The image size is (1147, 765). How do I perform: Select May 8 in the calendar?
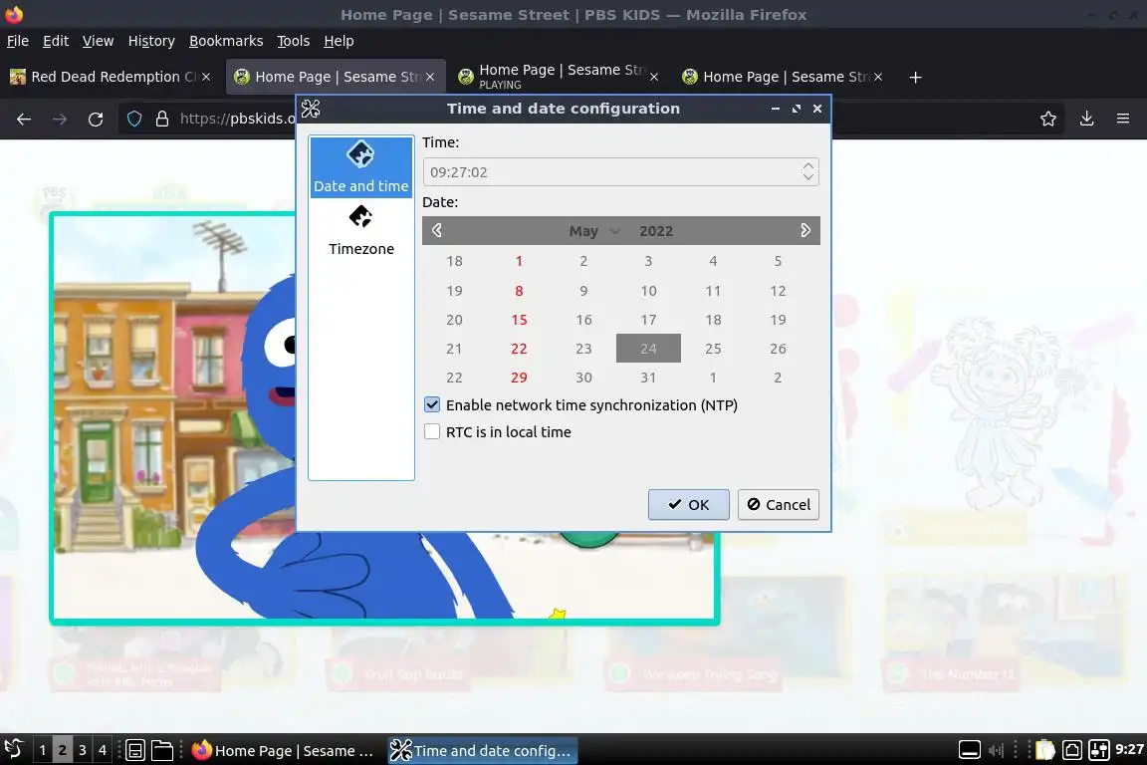[519, 291]
